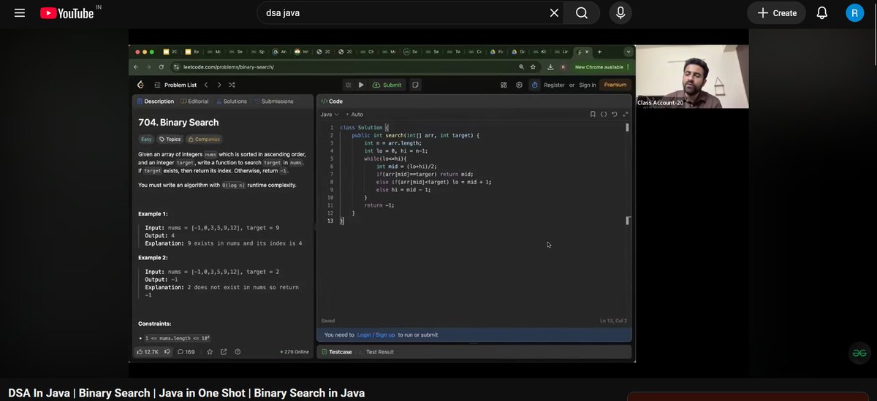The image size is (877, 401).
Task: Like the problem showing 12.7K
Action: coord(148,352)
